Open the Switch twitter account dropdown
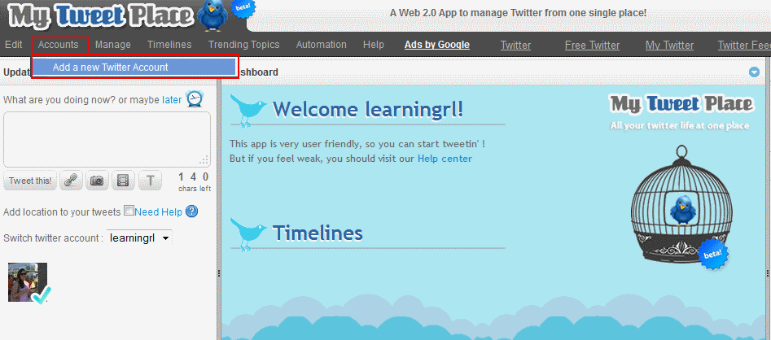Image resolution: width=771 pixels, height=340 pixels. (x=139, y=238)
